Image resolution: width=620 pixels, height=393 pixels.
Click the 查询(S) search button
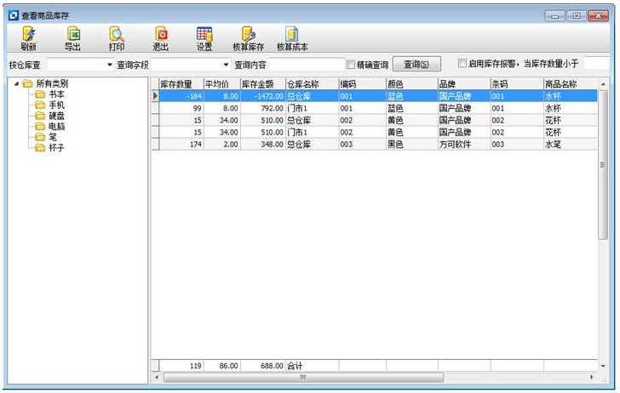click(x=416, y=65)
